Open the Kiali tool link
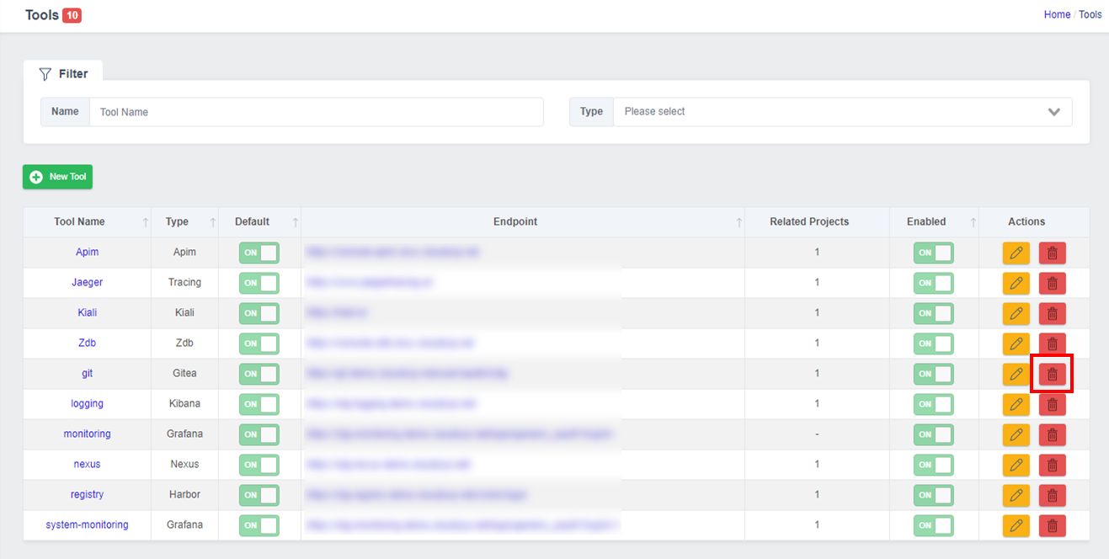Screen dimensions: 1109x559 (x=88, y=313)
